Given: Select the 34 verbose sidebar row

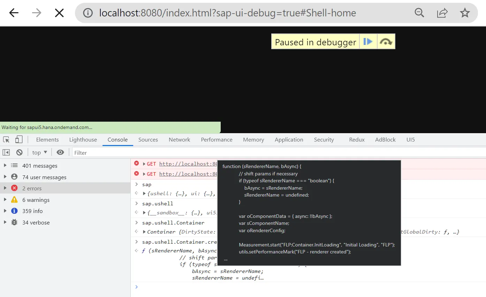Looking at the screenshot, I should [x=65, y=222].
